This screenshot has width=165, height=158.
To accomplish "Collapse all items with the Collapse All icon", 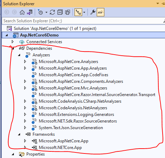I will [x=60, y=12].
